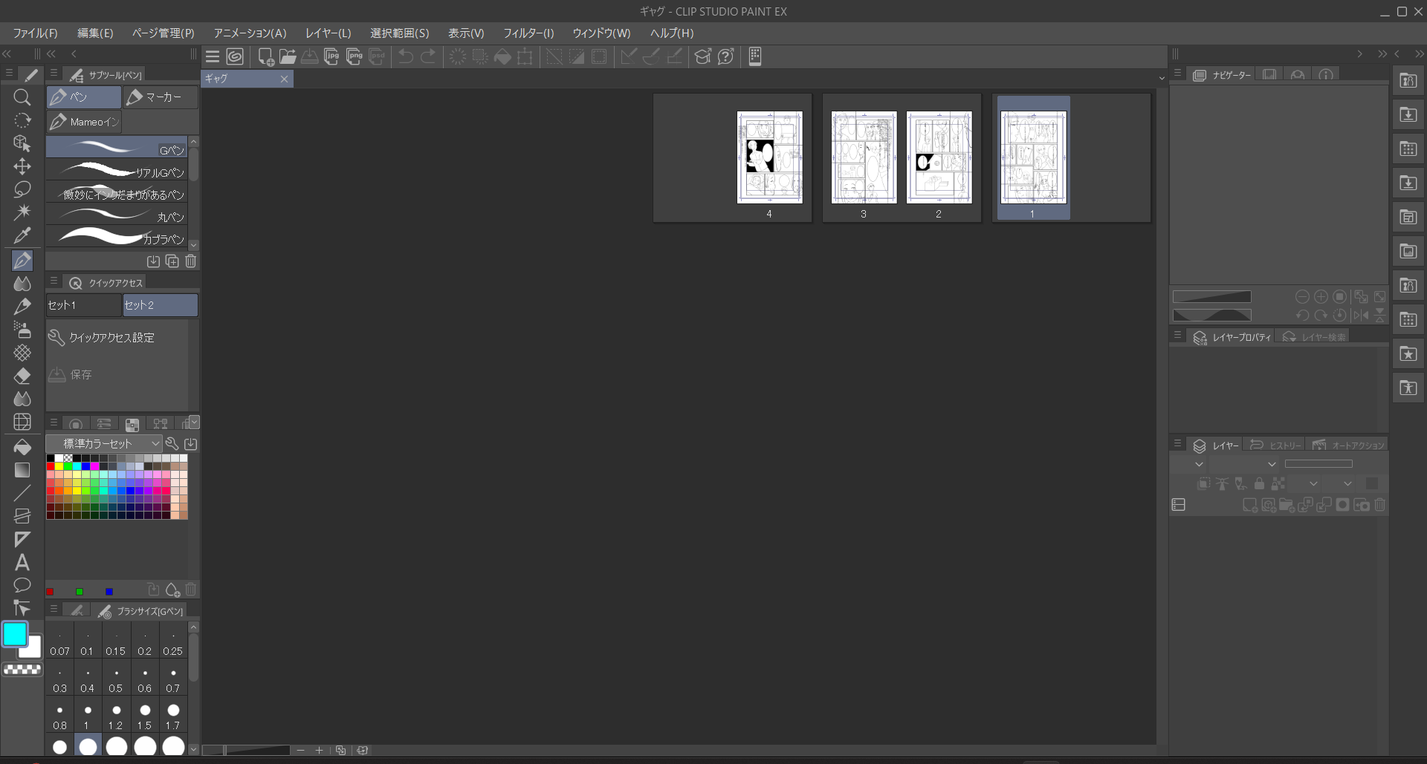Click クイックアクセス設定 button
Viewport: 1427px width, 764px height.
(x=111, y=338)
